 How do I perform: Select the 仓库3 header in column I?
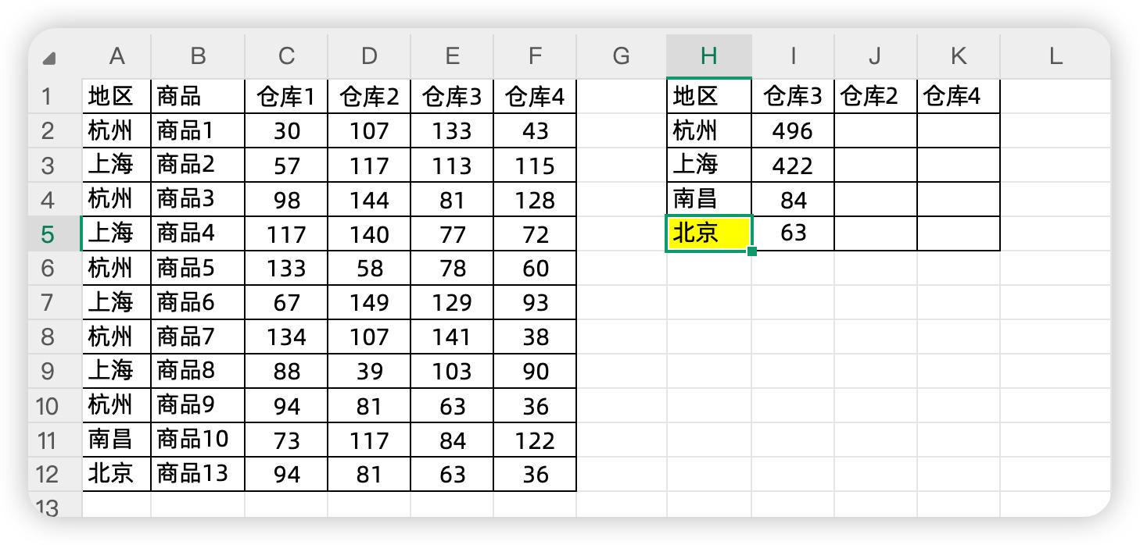[793, 97]
